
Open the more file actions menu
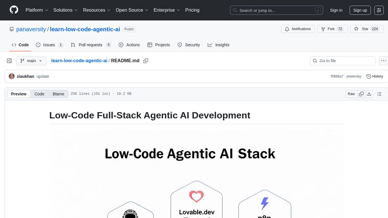[383, 61]
